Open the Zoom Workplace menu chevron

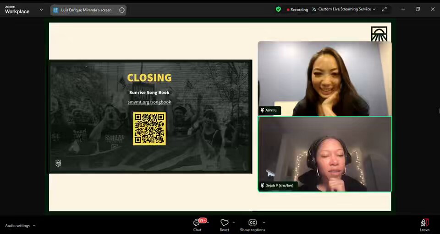(x=41, y=10)
